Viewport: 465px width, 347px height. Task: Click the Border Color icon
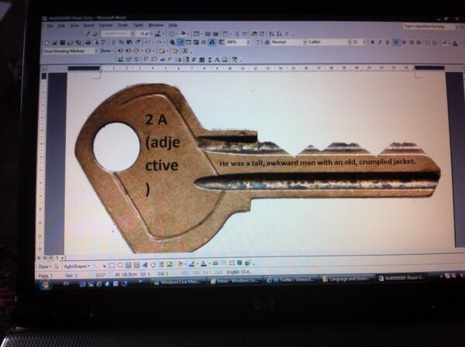pyautogui.click(x=158, y=34)
